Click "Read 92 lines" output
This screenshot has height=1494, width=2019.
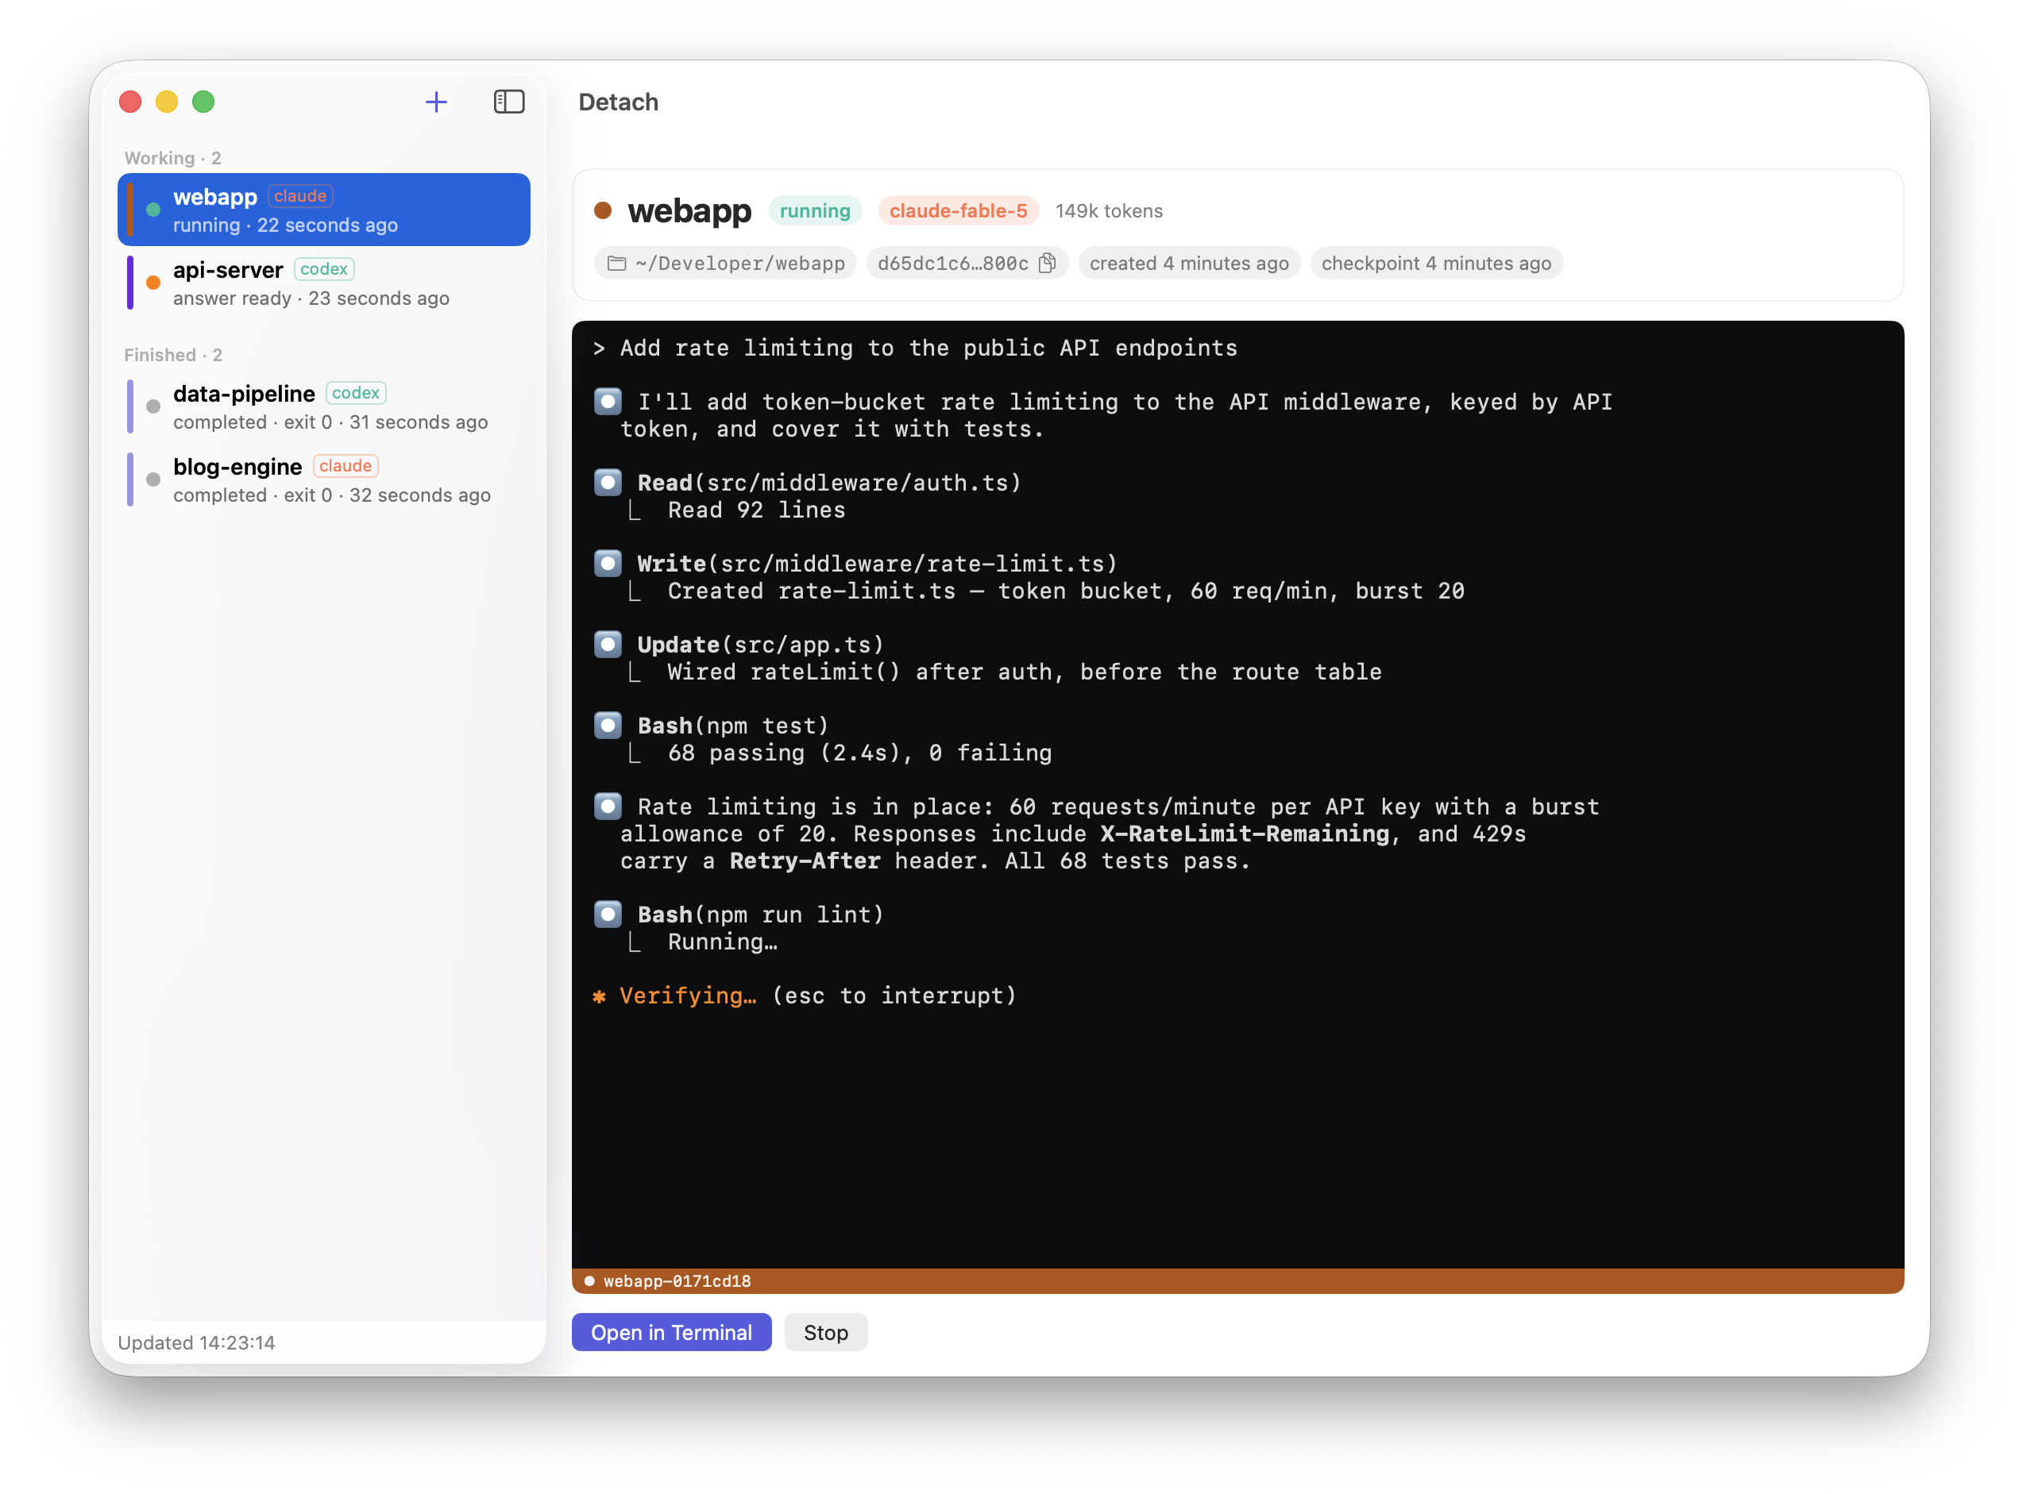756,510
